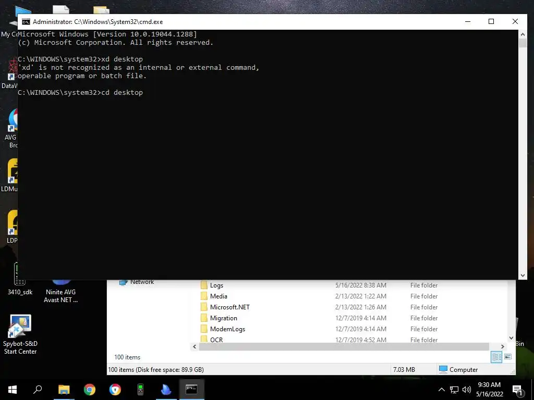Viewport: 534px width, 400px height.
Task: Open the notification Action Center
Action: coord(517,390)
